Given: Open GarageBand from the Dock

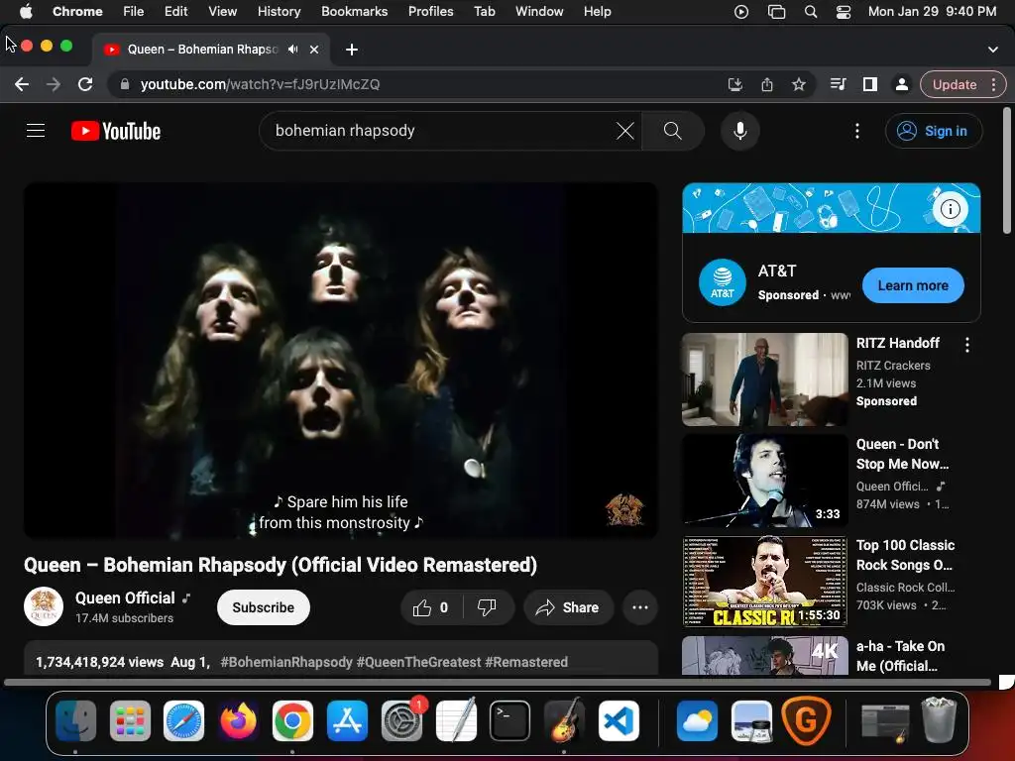Looking at the screenshot, I should (564, 720).
